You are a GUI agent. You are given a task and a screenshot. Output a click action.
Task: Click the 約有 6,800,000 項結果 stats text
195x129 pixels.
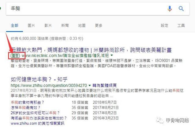pyautogui.click(x=47, y=38)
